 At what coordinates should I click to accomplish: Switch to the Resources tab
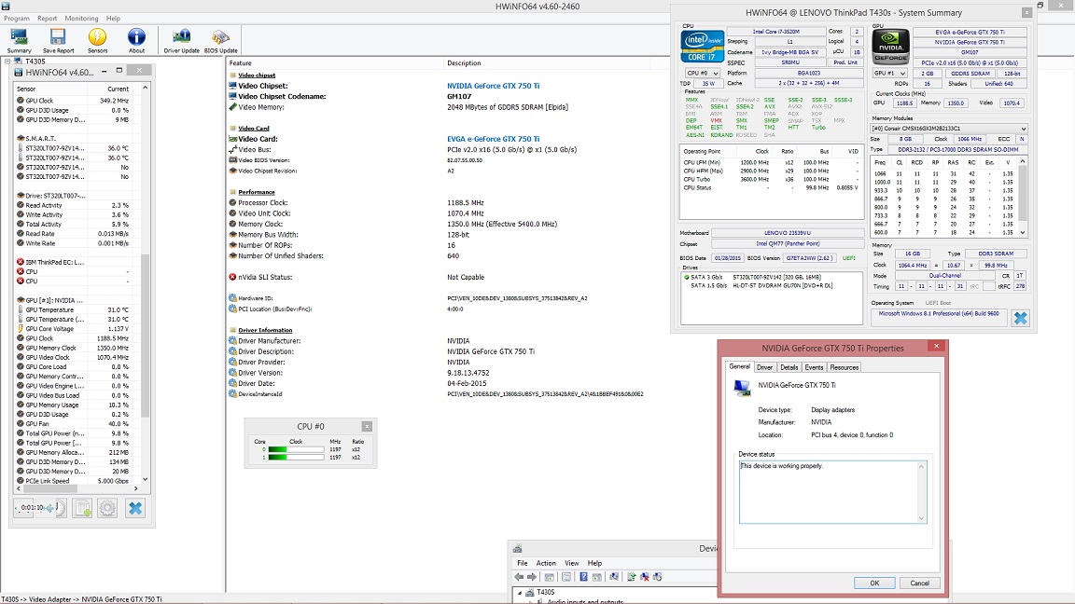coord(844,368)
